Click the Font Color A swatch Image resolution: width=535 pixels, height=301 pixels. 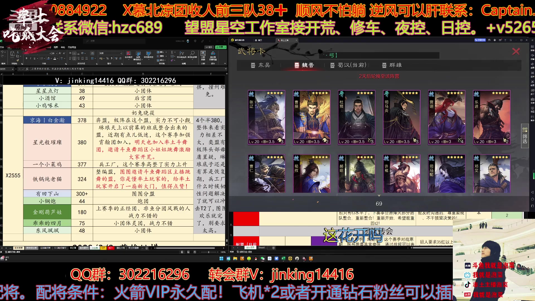(x=55, y=58)
